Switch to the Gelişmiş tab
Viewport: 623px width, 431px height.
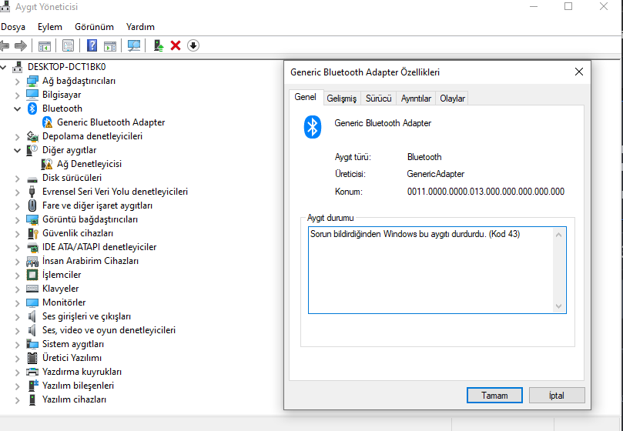tap(342, 99)
